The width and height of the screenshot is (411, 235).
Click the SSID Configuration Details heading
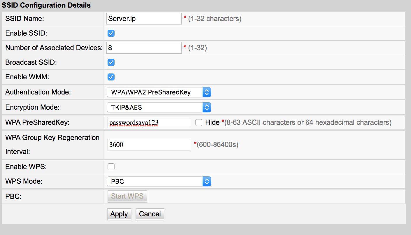[46, 5]
